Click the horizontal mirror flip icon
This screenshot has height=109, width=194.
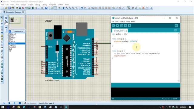[x=6, y=27]
